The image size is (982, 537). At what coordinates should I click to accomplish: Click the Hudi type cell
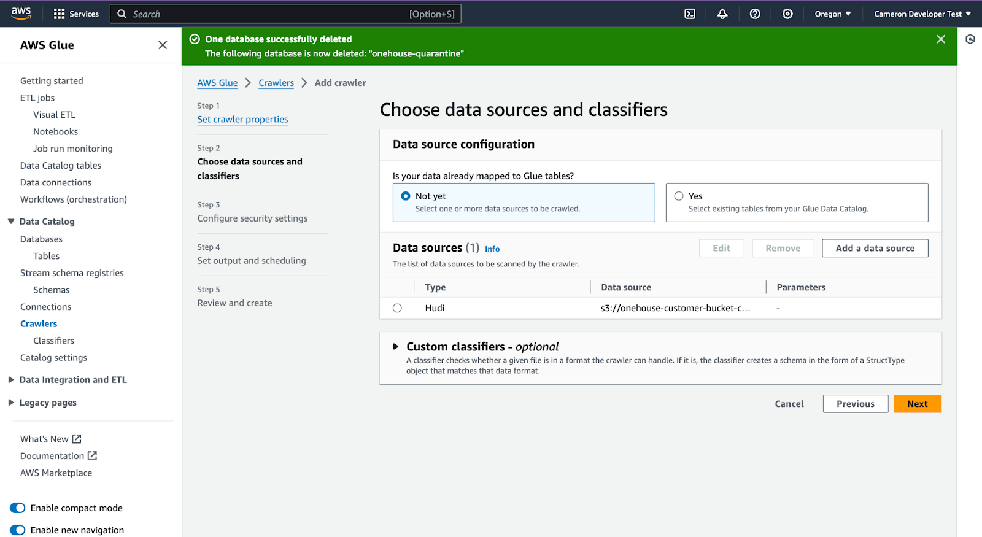[435, 308]
